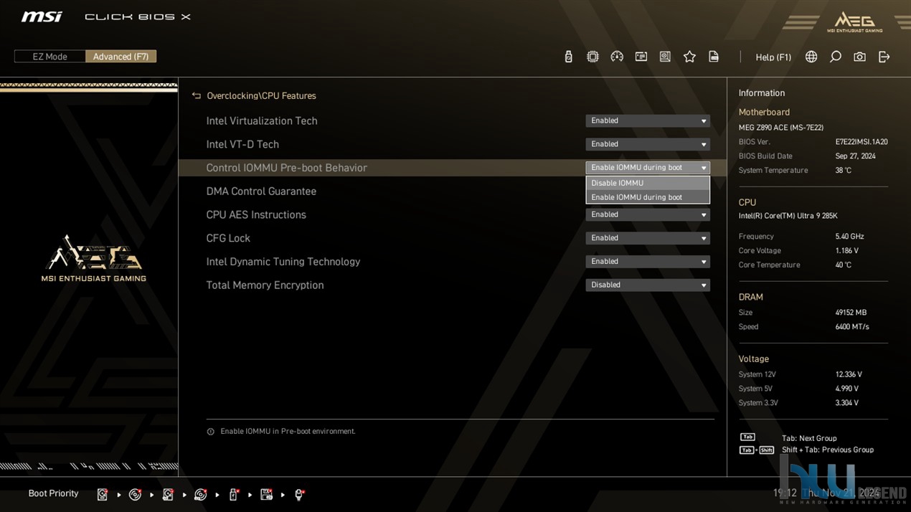Open the speedometer gauge icon
Screen dimensions: 911x512
[617, 57]
